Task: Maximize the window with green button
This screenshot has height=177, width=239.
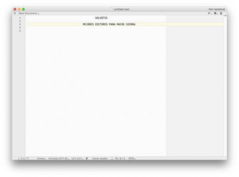Action: [x=24, y=9]
